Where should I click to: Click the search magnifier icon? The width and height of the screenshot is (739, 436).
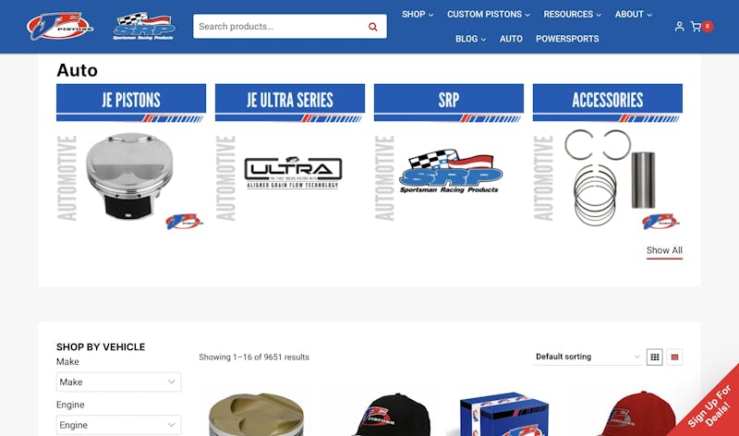point(373,27)
